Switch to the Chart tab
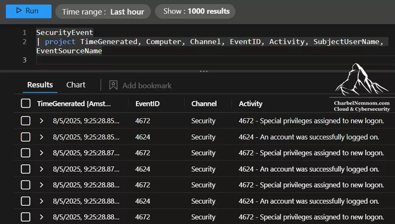The height and width of the screenshot is (224, 395). (x=76, y=85)
